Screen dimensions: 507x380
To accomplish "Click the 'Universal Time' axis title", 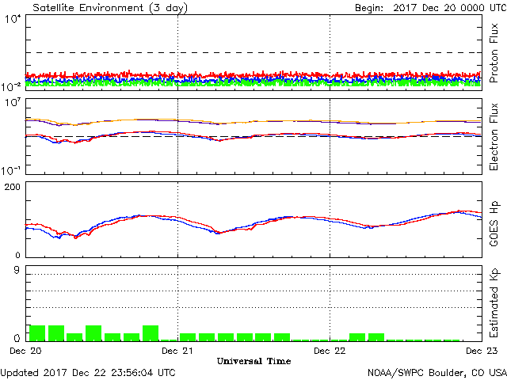I will coord(253,361).
